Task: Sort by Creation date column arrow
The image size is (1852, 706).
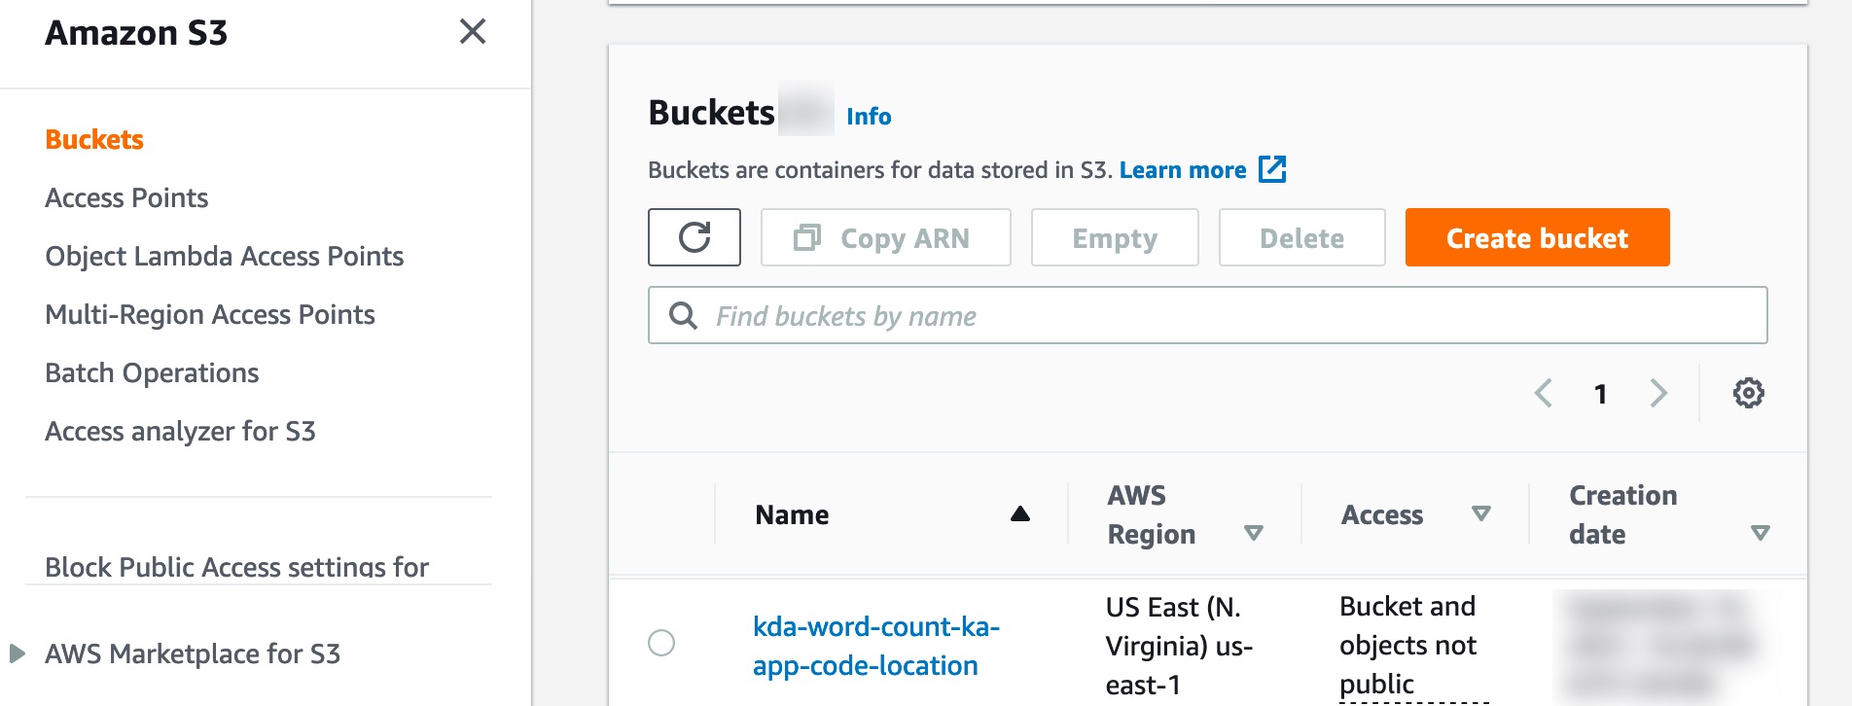Action: pos(1760,533)
